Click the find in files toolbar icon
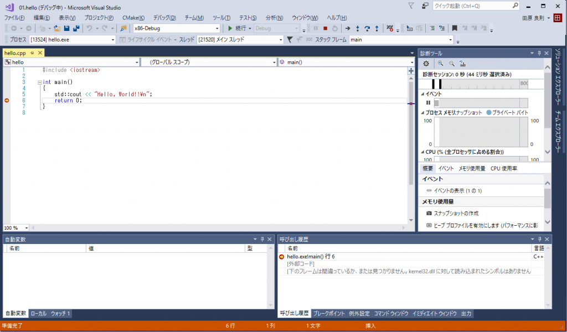This screenshot has width=567, height=332. 123,28
